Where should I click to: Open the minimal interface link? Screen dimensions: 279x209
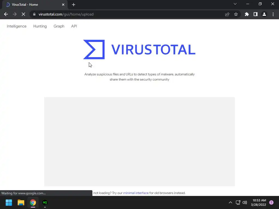click(136, 193)
